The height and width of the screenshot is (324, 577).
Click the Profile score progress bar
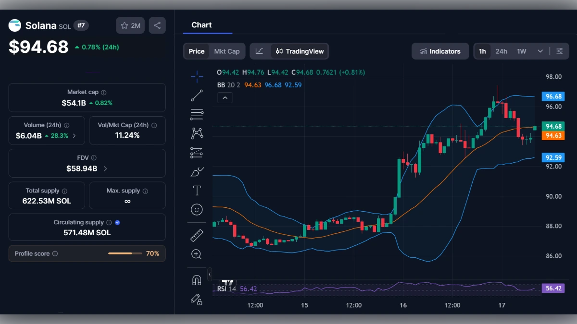(x=125, y=253)
